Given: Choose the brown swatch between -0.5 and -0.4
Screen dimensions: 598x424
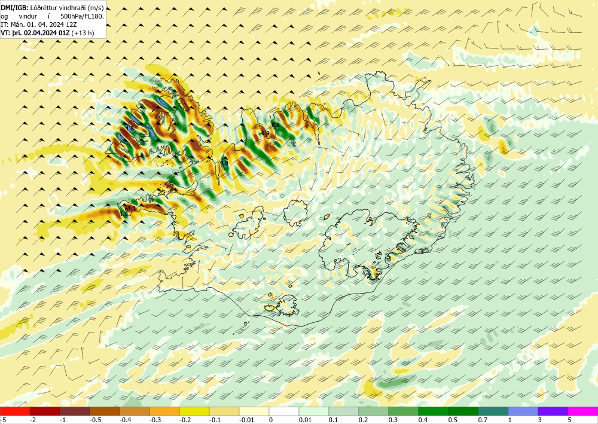Looking at the screenshot, I should click(x=105, y=411).
